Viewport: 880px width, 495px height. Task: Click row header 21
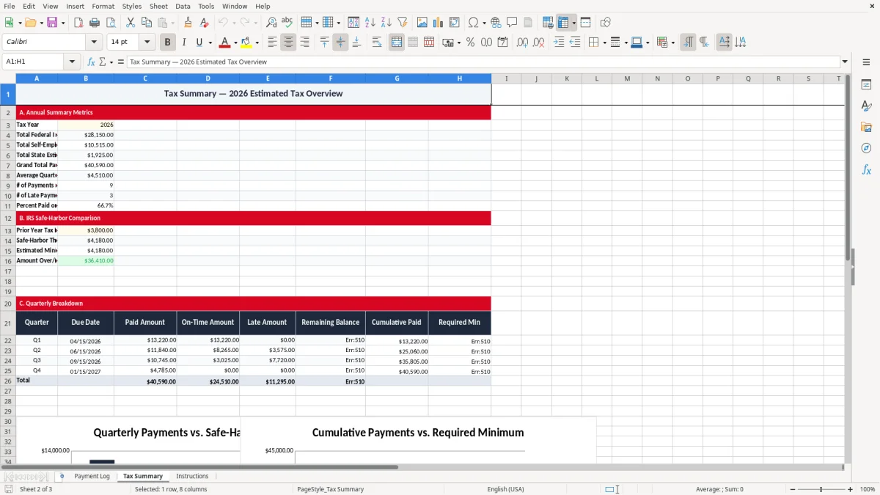[8, 323]
